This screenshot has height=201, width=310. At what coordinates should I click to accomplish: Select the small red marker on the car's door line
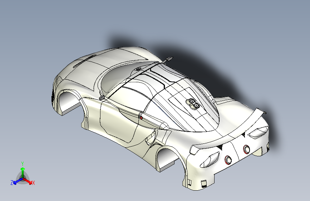pyautogui.click(x=141, y=118)
